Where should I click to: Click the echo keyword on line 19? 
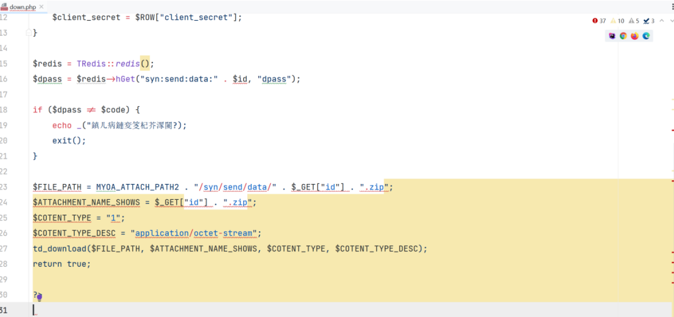[x=62, y=125]
